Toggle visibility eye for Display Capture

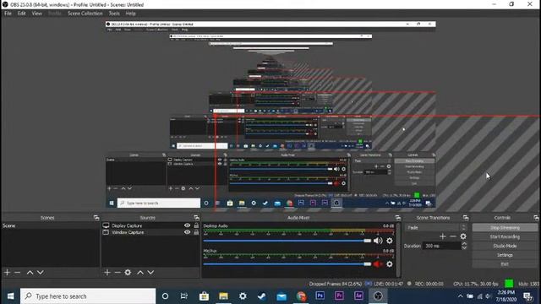(187, 225)
